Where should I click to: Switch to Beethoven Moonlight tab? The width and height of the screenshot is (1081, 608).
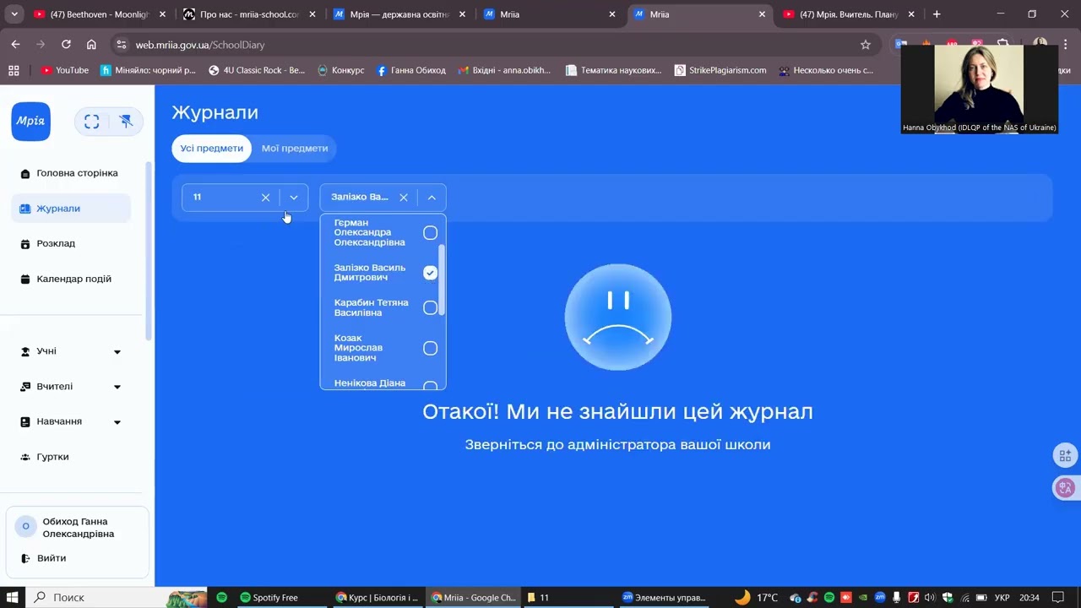pyautogui.click(x=99, y=14)
